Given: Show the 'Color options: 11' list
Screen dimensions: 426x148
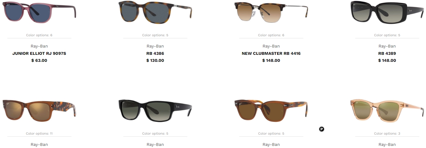Looking at the screenshot, I should [x=39, y=133].
